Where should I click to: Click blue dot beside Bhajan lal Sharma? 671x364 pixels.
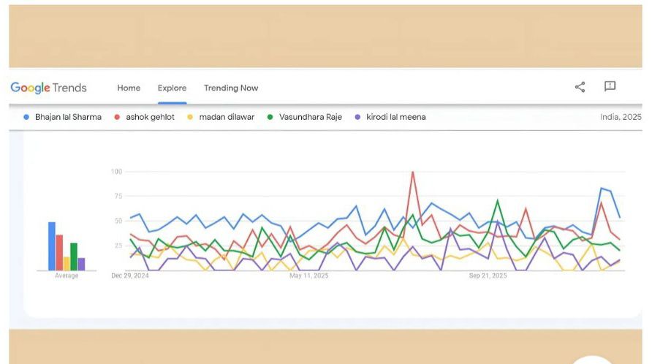(x=27, y=117)
